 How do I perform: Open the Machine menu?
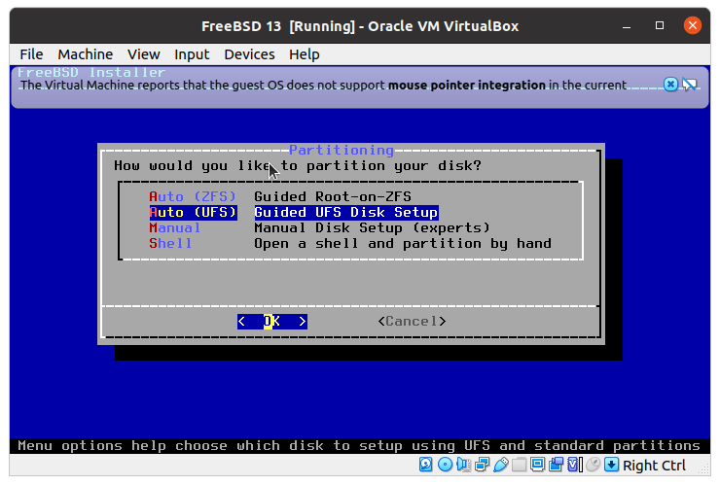[85, 54]
